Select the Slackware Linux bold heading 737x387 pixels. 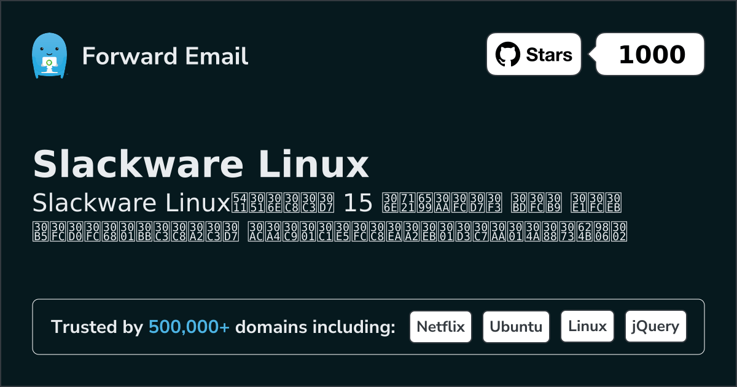point(200,165)
